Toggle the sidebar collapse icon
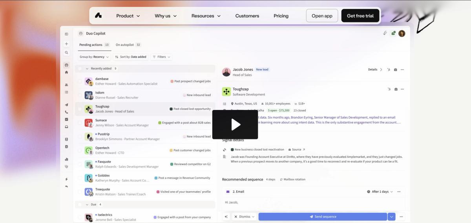 coord(66,34)
